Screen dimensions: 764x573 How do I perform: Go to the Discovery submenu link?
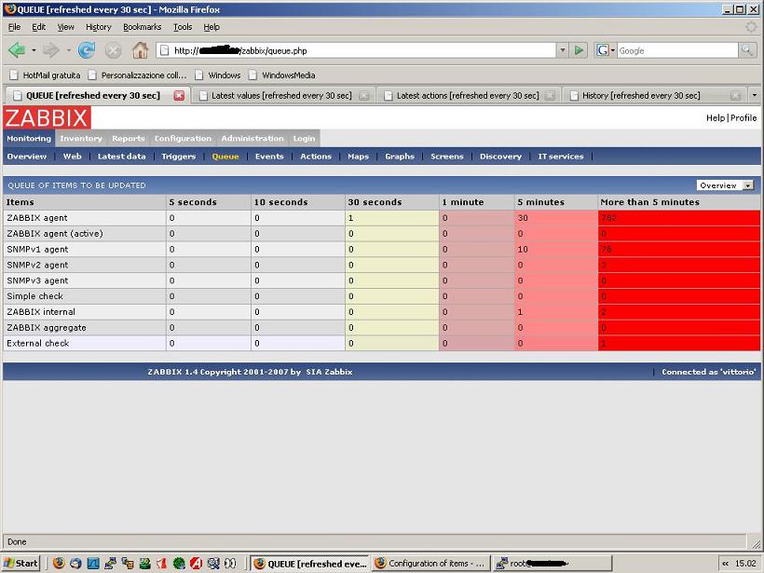click(500, 157)
